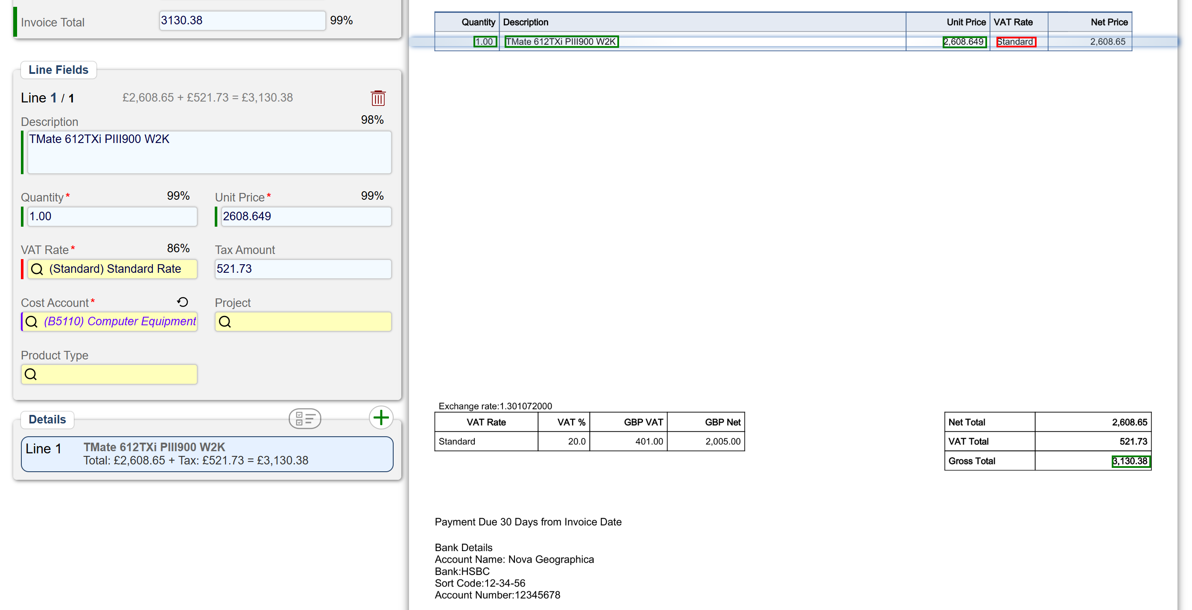Click the checklist view icon in Details

304,418
